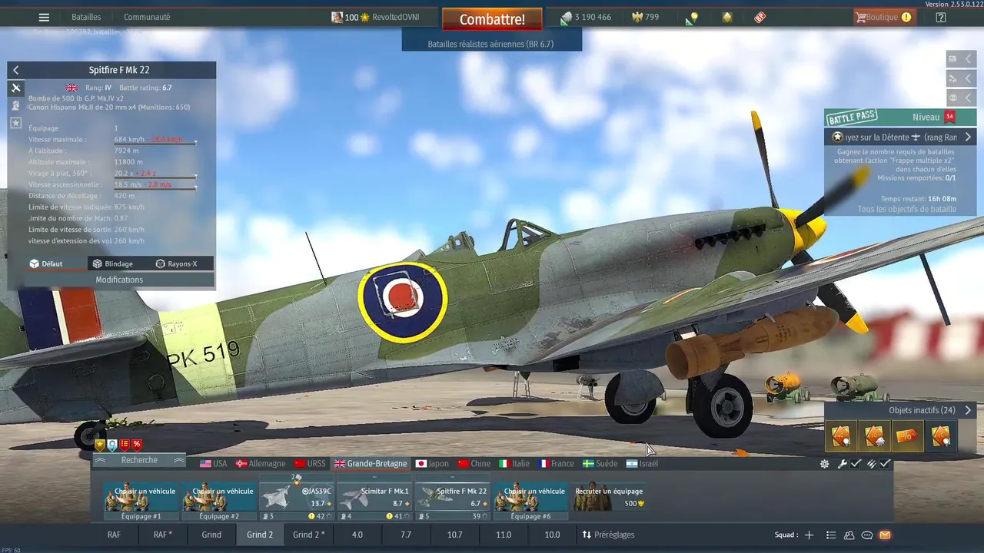
Task: Select the Scimitar F Mk.1 crew slot
Action: [374, 498]
